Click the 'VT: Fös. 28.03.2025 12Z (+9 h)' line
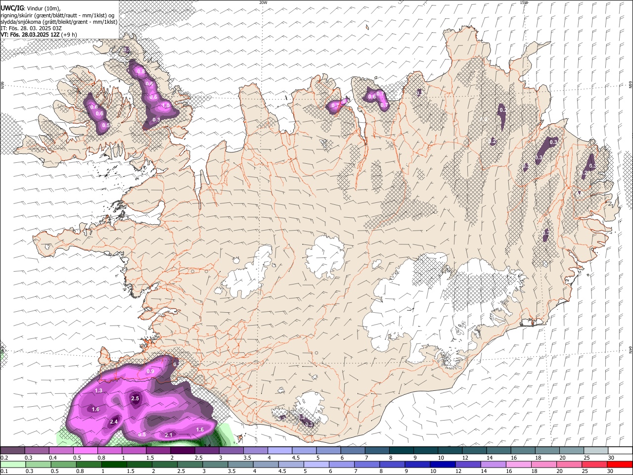Screen dimensions: 633x475 pyautogui.click(x=39, y=35)
